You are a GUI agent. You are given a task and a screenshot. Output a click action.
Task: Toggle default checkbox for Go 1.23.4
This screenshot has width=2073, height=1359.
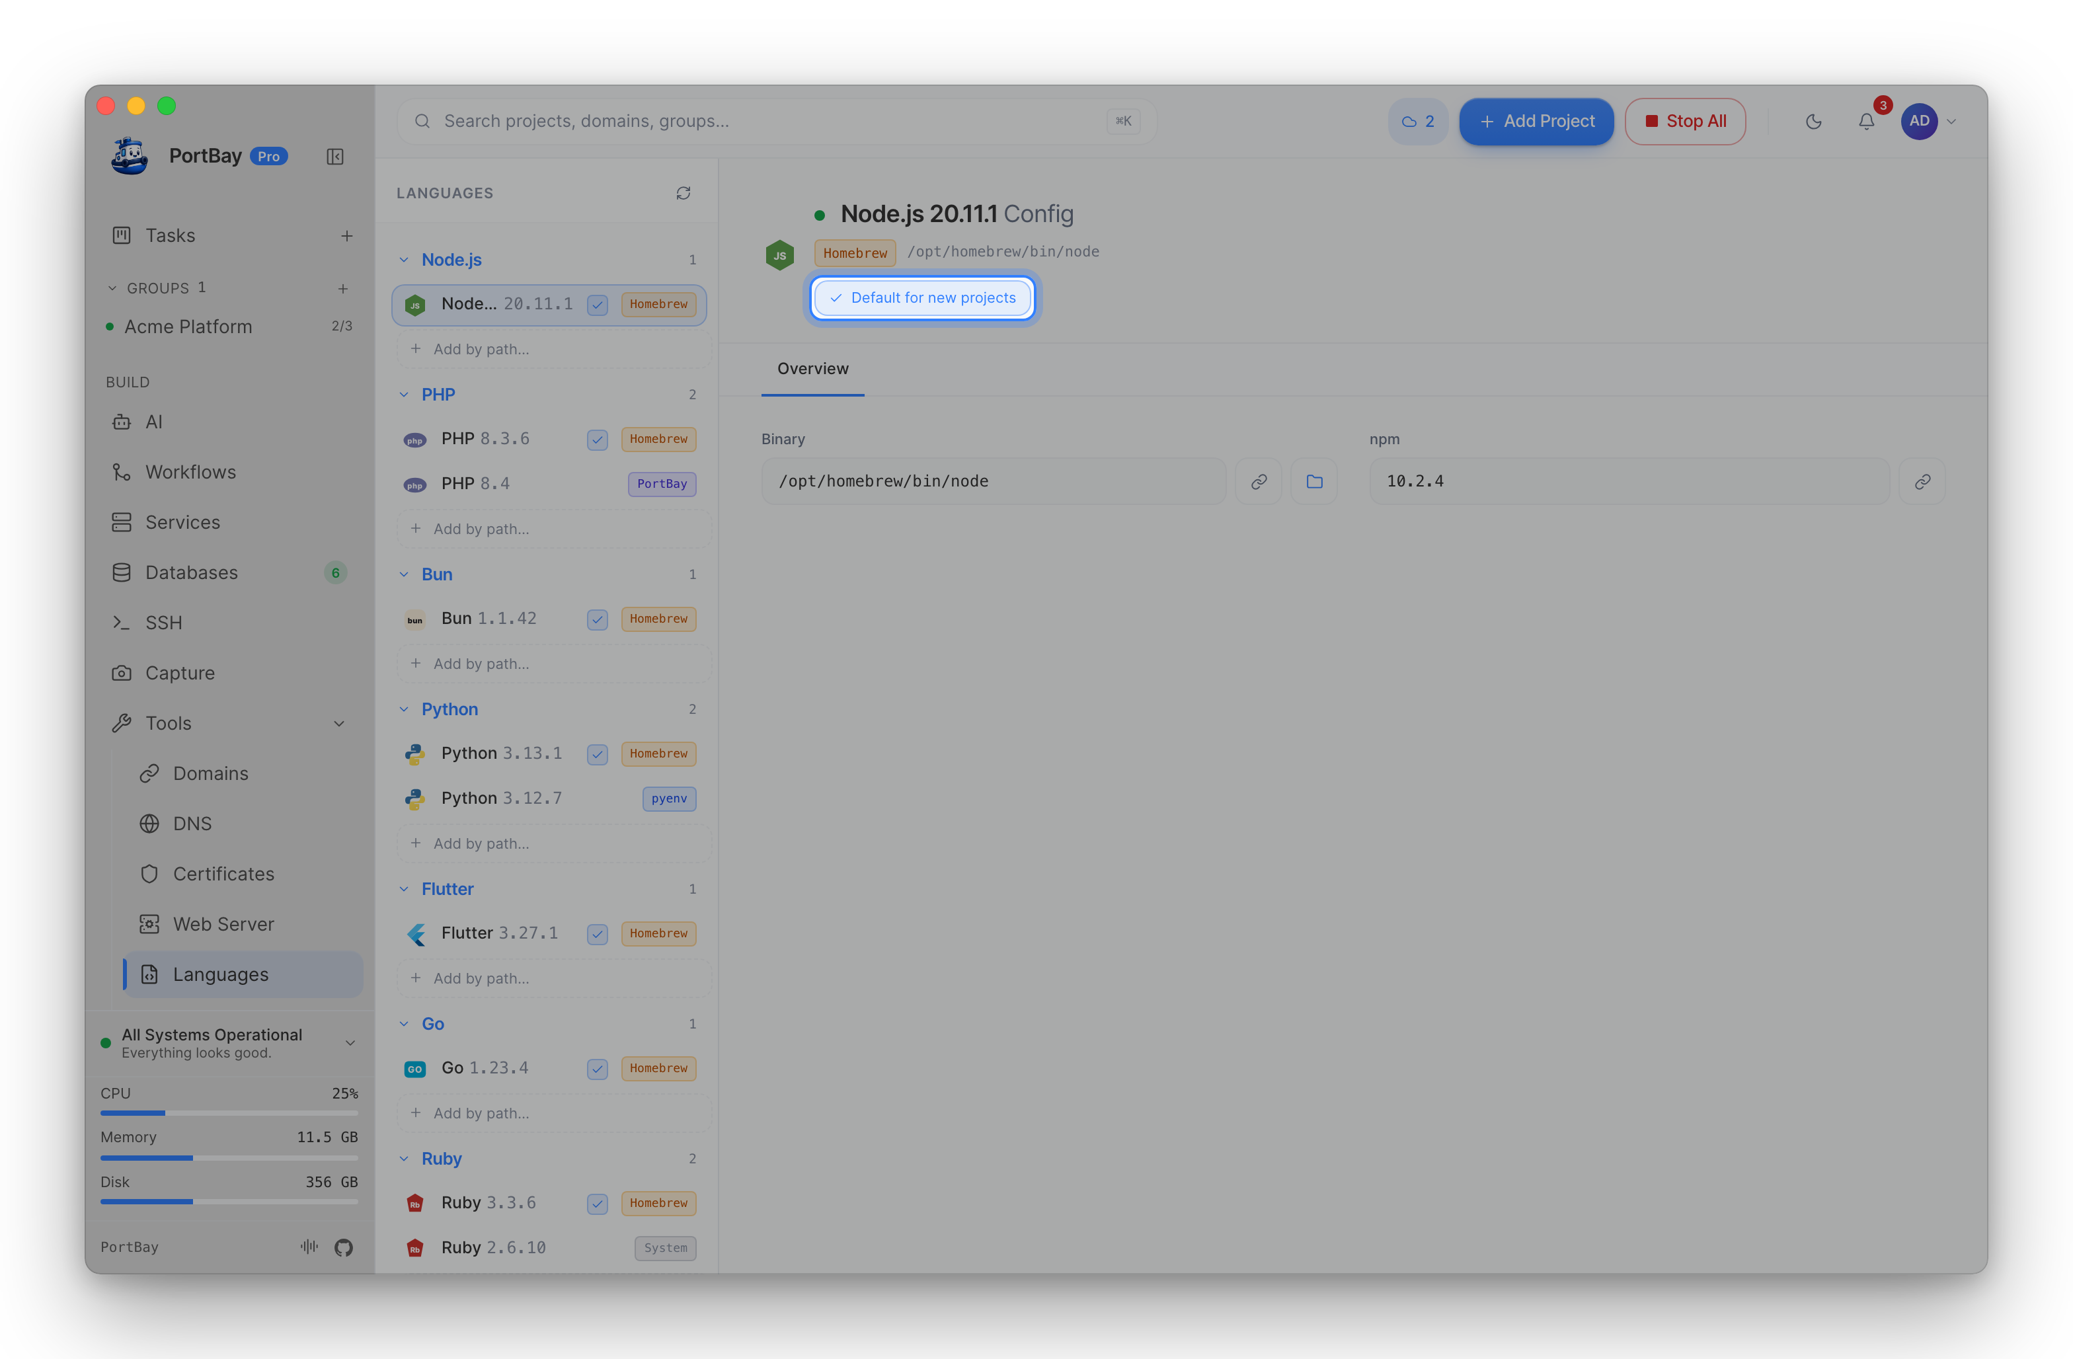[x=598, y=1069]
